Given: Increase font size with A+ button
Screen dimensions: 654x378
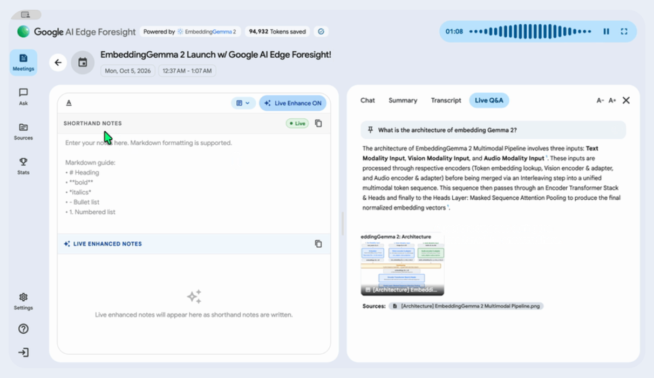Looking at the screenshot, I should pos(612,100).
